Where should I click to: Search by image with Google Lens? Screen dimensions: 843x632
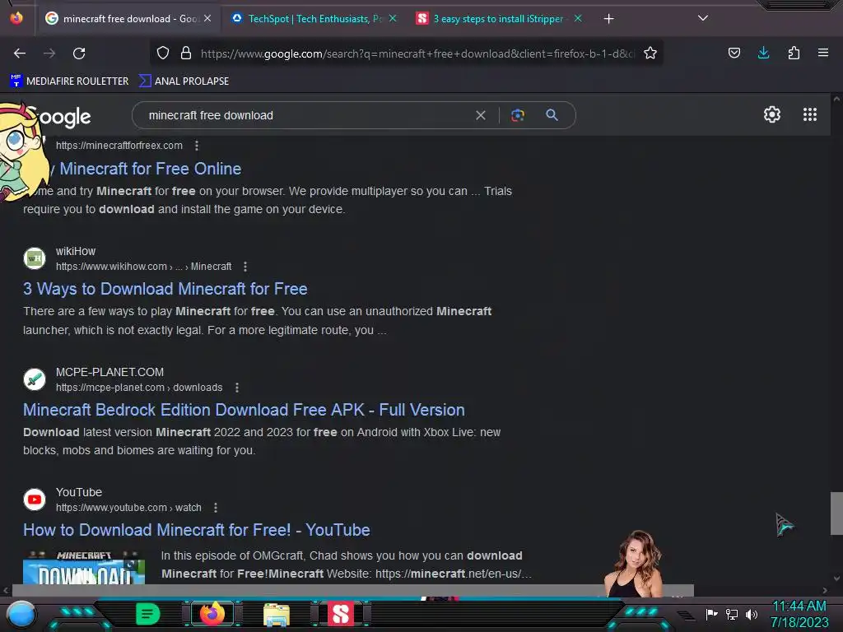coord(518,115)
